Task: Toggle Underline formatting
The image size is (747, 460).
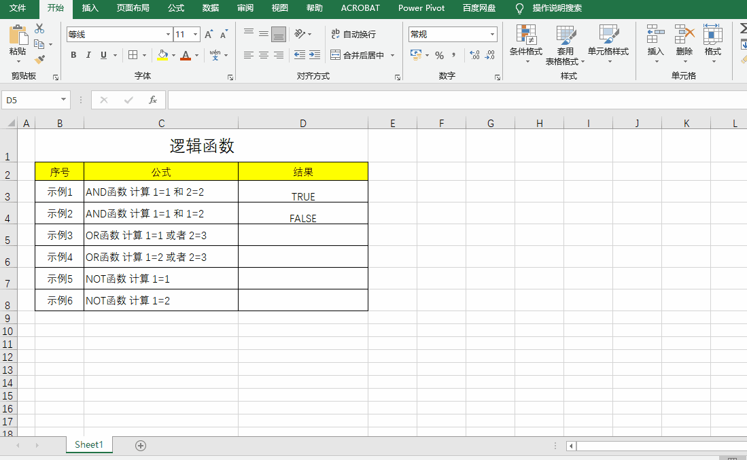Action: click(103, 55)
